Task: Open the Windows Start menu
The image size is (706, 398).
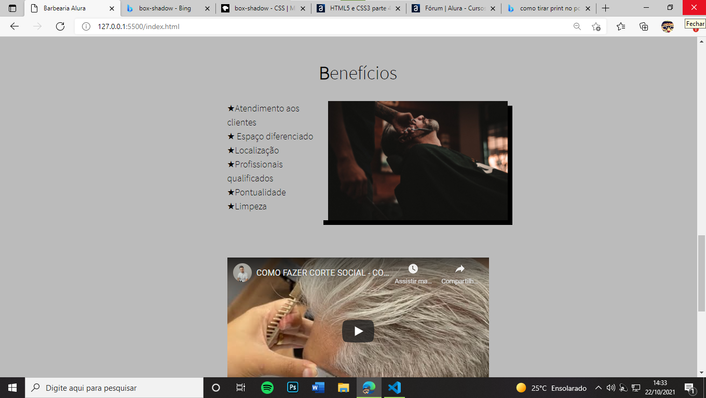Action: coord(12,388)
